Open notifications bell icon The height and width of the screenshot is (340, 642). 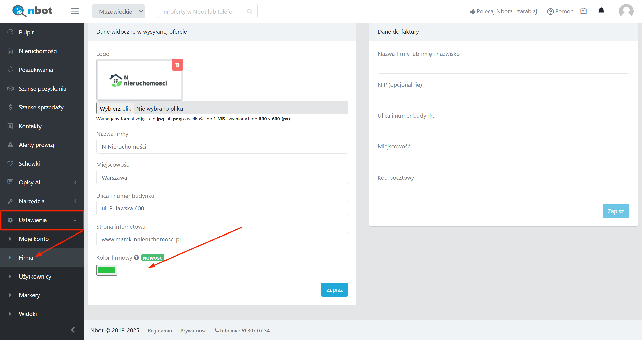(x=601, y=11)
